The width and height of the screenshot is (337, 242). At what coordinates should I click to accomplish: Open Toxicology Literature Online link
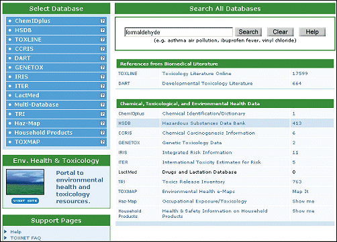(197, 74)
